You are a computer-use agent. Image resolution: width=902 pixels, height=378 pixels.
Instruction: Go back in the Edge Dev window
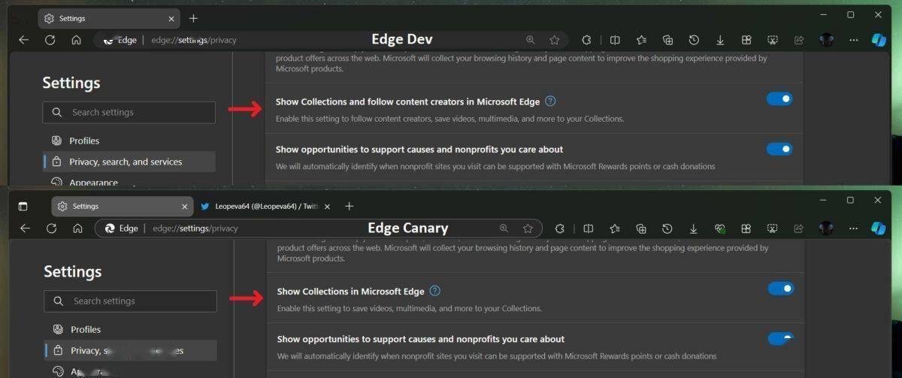[23, 40]
